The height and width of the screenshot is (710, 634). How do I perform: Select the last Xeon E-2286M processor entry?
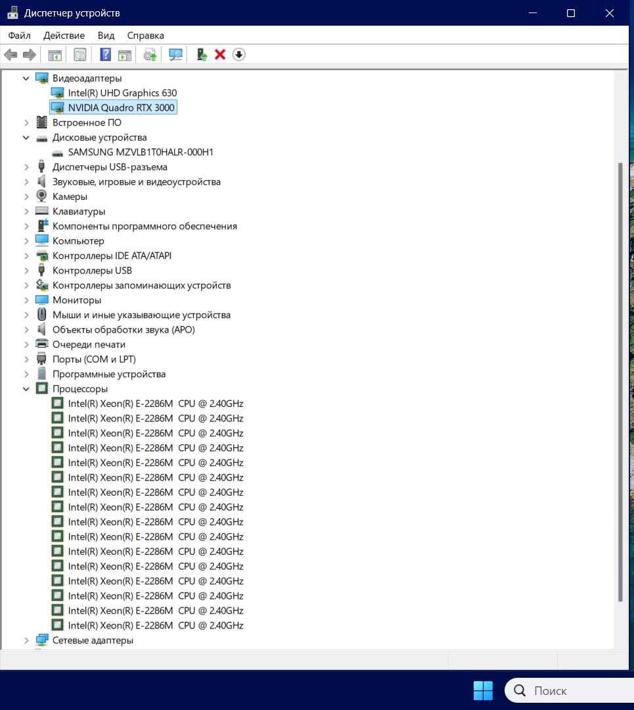pyautogui.click(x=156, y=625)
